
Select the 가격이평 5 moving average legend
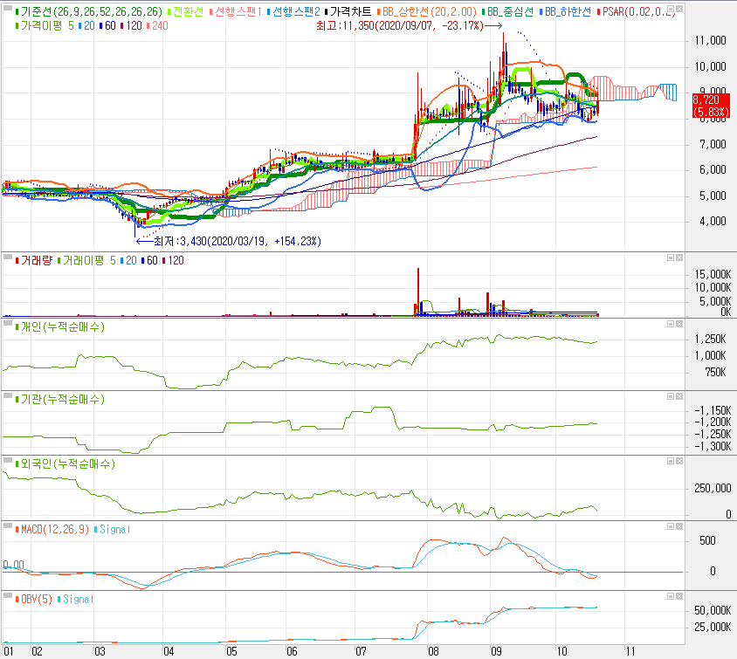click(x=45, y=26)
